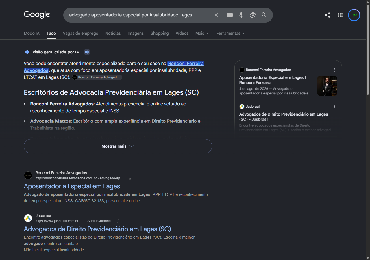The width and height of the screenshot is (370, 260).
Task: Open more options for Ronconi Ferreira search result
Action: pos(130,178)
